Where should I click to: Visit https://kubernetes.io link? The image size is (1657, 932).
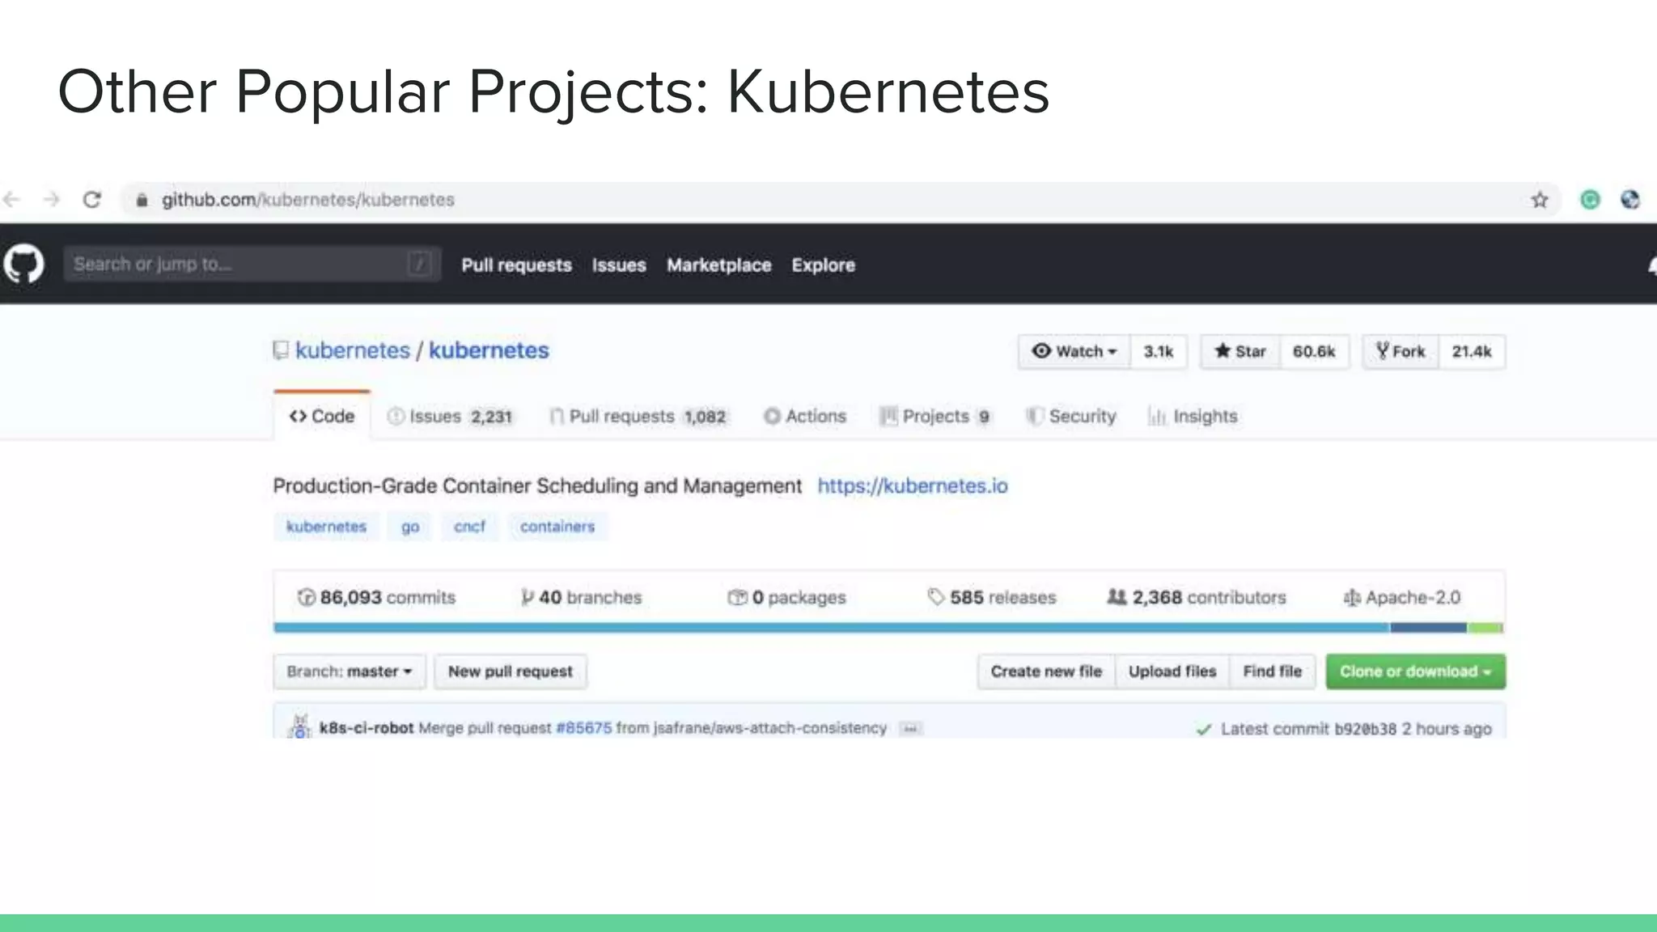(913, 485)
